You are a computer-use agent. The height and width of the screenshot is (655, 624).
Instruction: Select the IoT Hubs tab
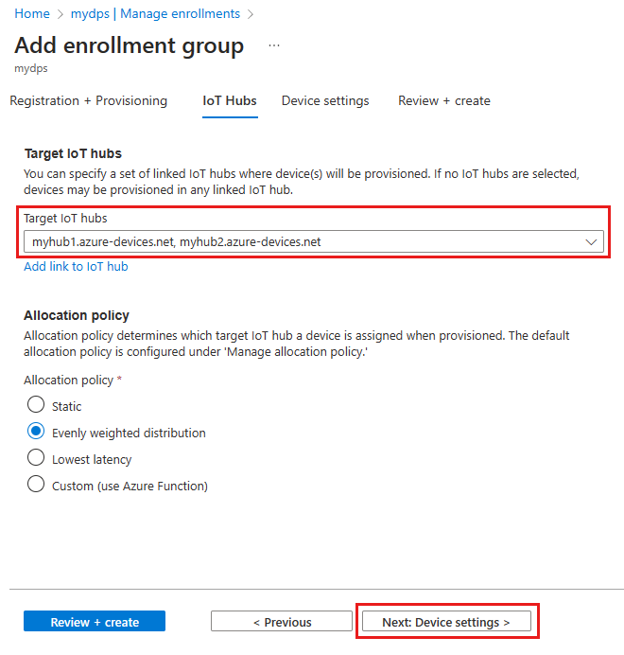click(230, 101)
